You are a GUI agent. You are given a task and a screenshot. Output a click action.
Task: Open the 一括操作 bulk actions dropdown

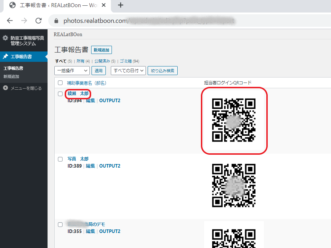click(71, 71)
